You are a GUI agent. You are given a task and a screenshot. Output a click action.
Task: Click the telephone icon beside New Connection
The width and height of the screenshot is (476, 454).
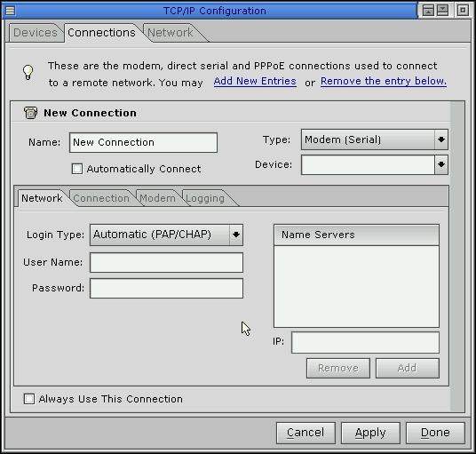30,113
